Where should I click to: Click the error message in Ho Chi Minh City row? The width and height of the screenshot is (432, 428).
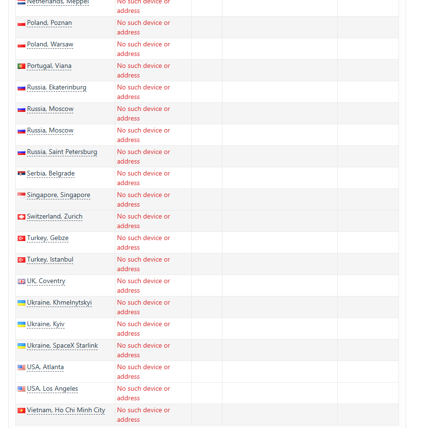click(144, 415)
